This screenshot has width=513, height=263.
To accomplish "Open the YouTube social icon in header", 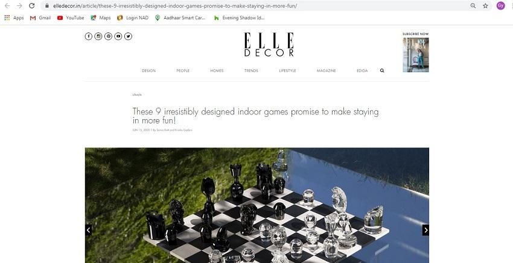I will point(118,36).
